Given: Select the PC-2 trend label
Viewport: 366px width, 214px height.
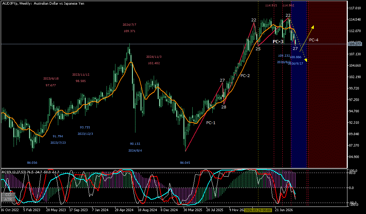Looking at the screenshot, I should point(245,76).
